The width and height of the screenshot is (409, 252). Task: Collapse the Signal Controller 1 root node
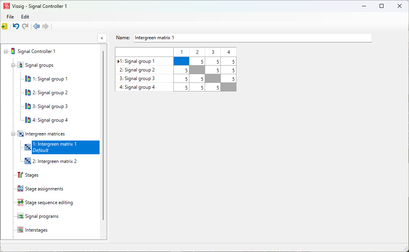5,51
